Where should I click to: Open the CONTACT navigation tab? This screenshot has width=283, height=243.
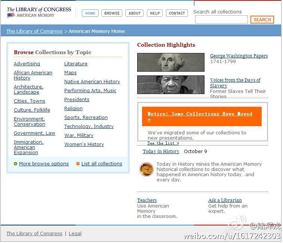pos(177,13)
